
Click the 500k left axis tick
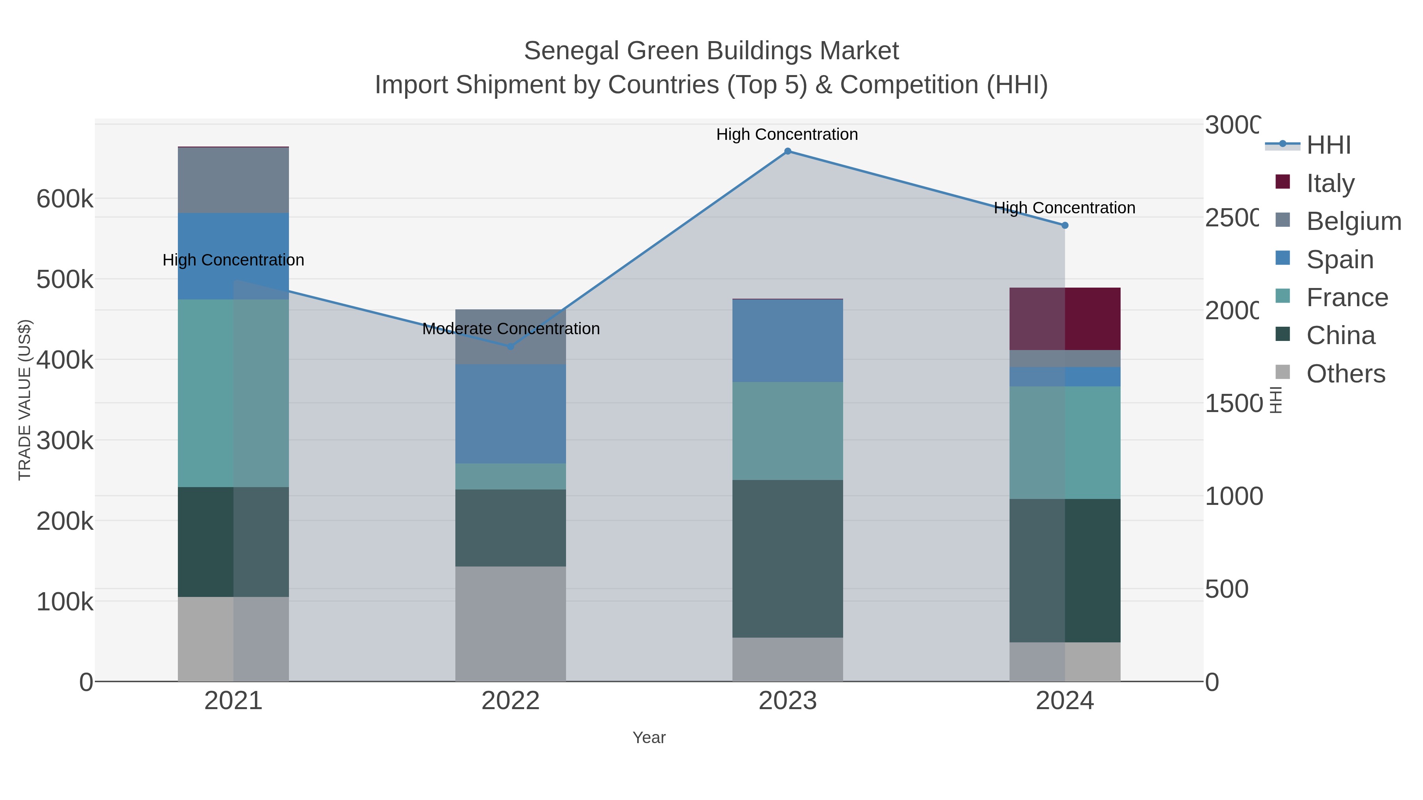(x=65, y=279)
